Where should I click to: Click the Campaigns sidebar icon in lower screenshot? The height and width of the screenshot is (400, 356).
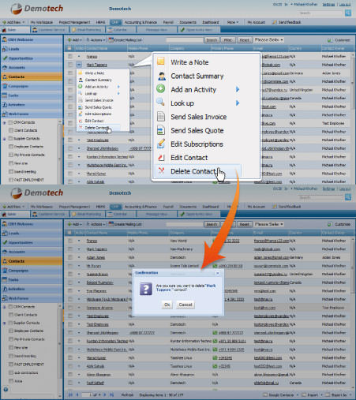click(5, 271)
